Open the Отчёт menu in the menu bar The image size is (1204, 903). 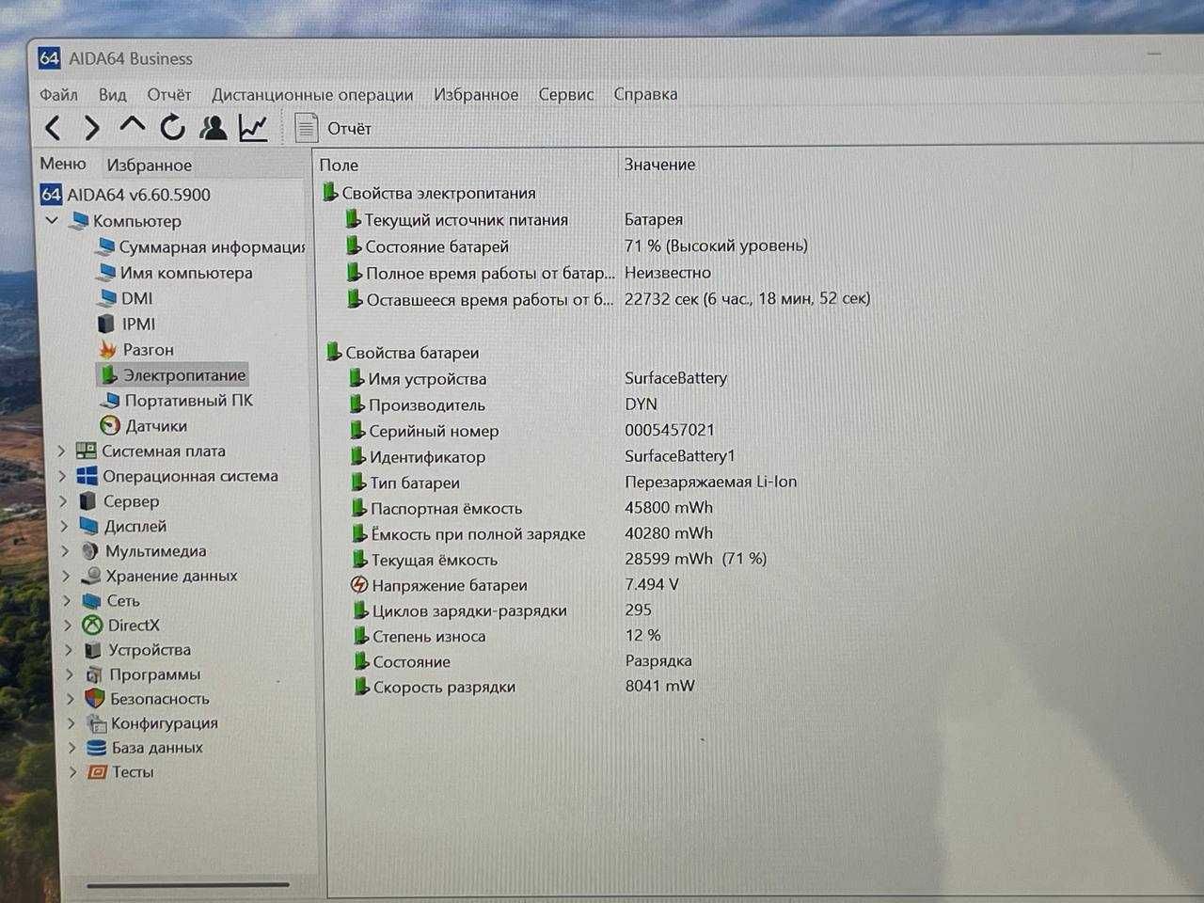click(x=168, y=94)
